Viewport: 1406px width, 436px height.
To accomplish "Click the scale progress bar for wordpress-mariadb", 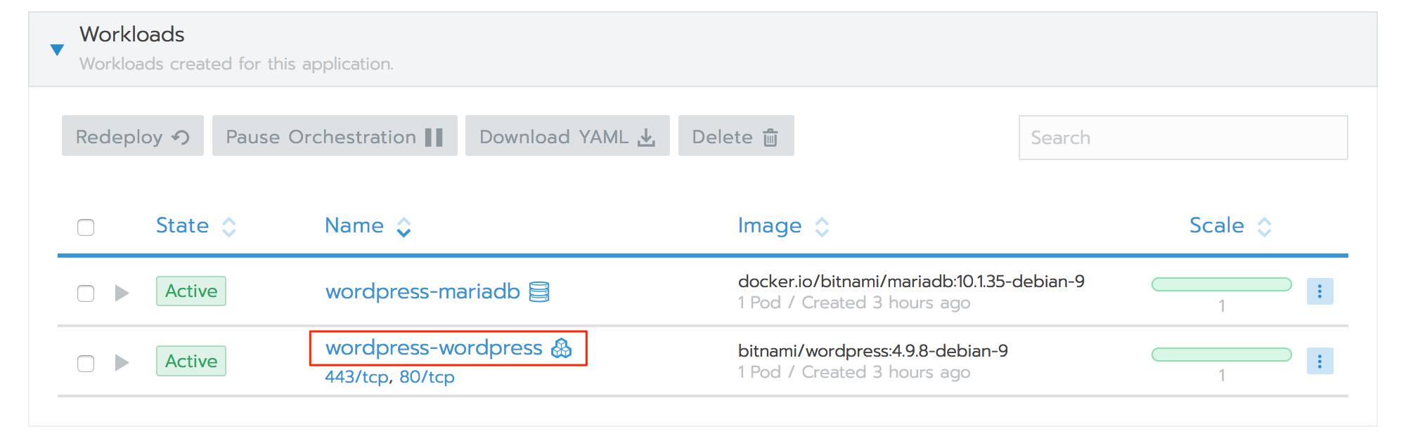I will click(1222, 284).
